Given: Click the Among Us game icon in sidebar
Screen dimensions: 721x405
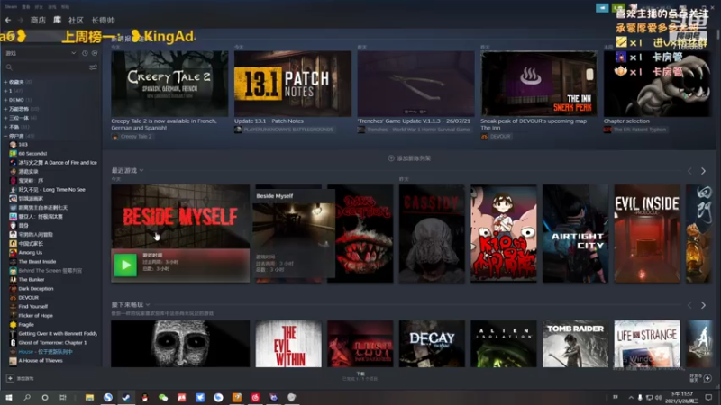Looking at the screenshot, I should click(13, 253).
